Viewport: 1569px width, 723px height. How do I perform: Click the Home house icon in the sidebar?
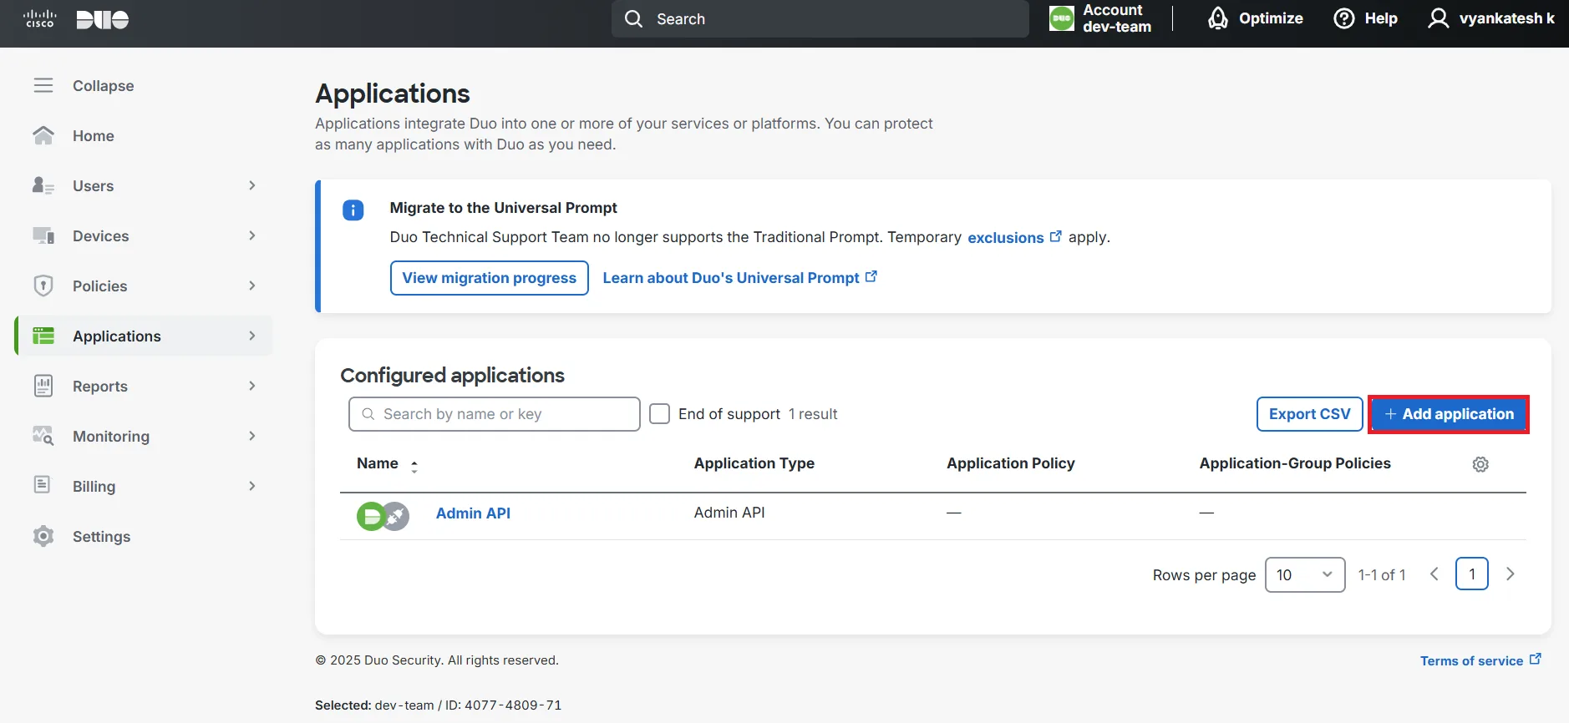[x=43, y=135]
